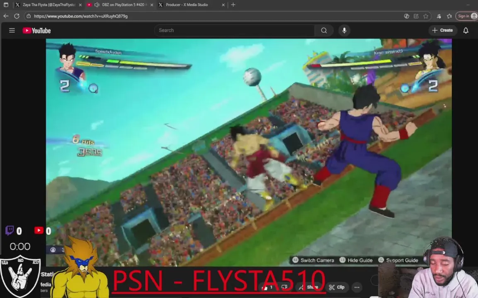
Task: Click the streamer webcam overlay
Action: click(442, 268)
